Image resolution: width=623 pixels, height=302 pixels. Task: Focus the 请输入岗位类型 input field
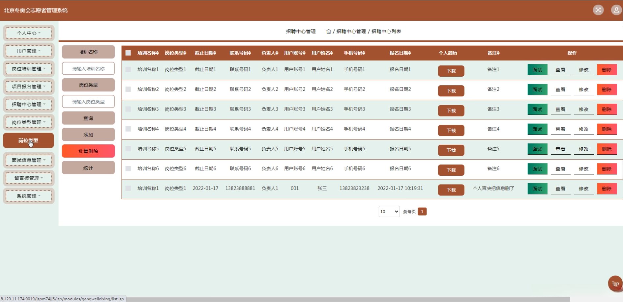(x=88, y=102)
